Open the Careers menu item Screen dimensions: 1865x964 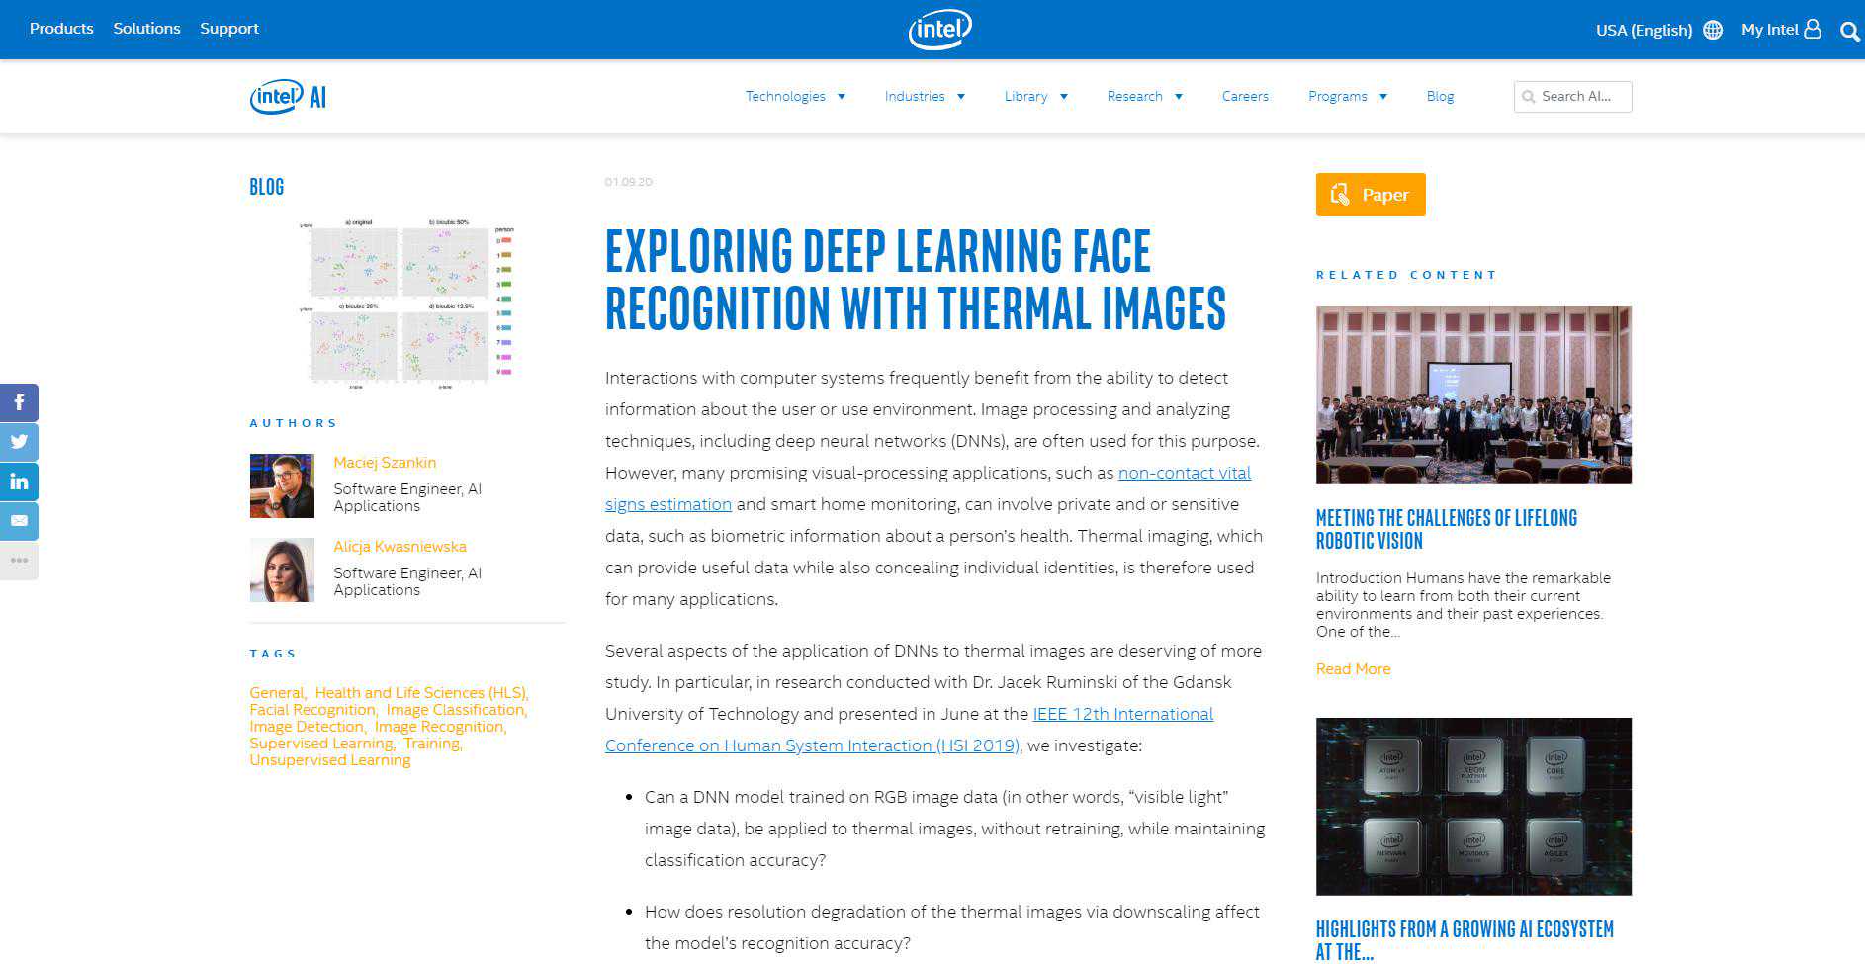(x=1244, y=97)
